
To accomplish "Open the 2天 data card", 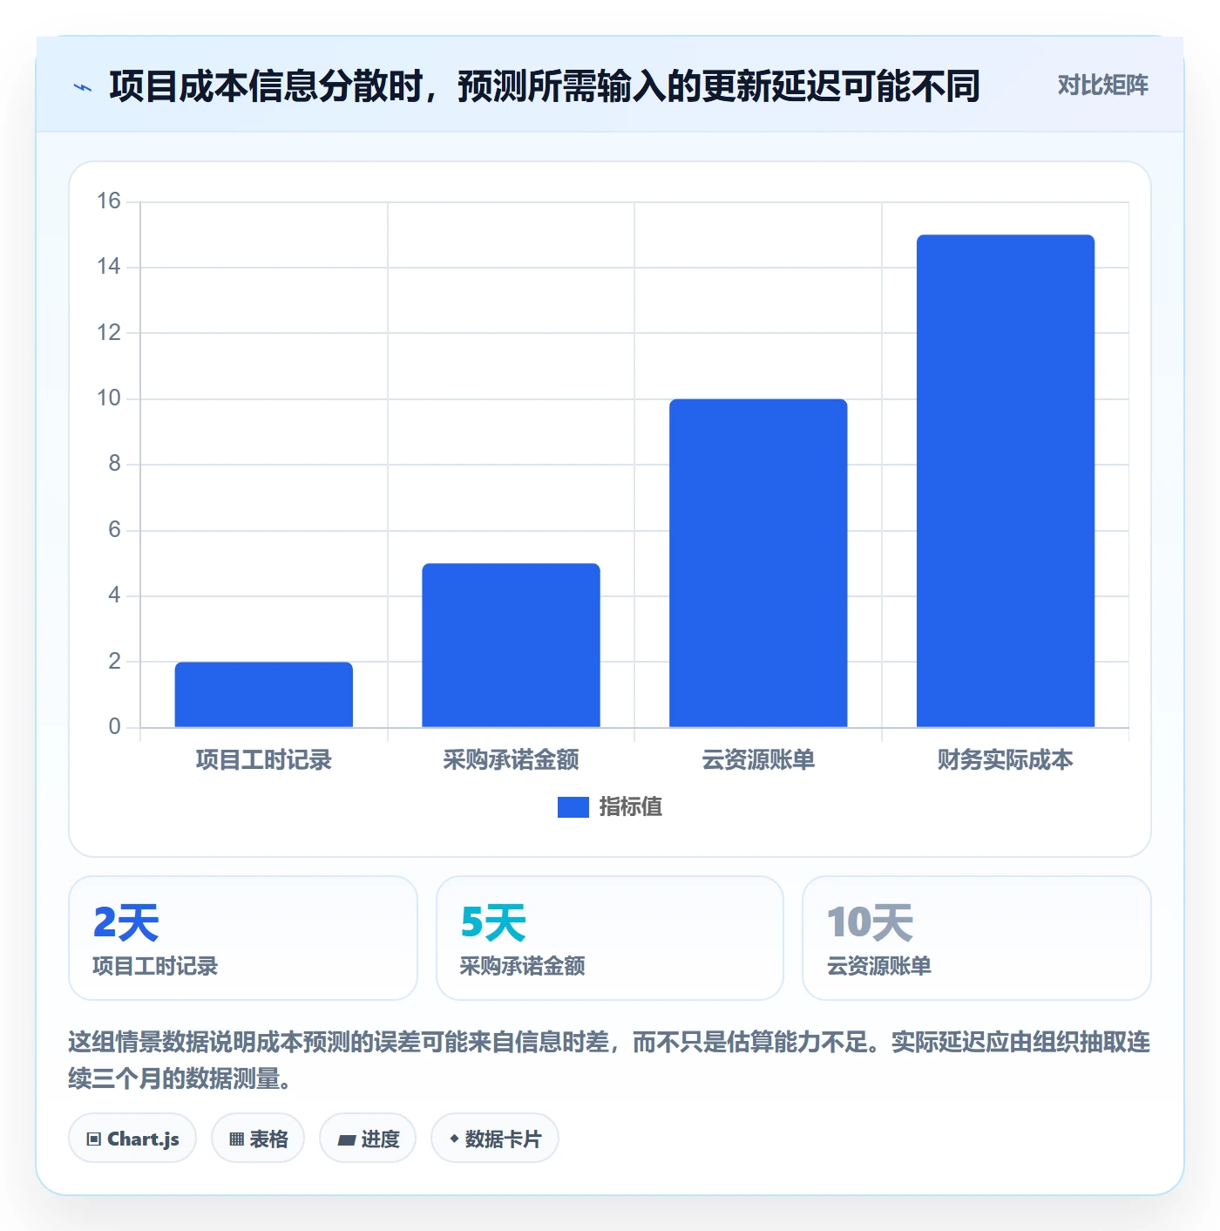I will (243, 938).
